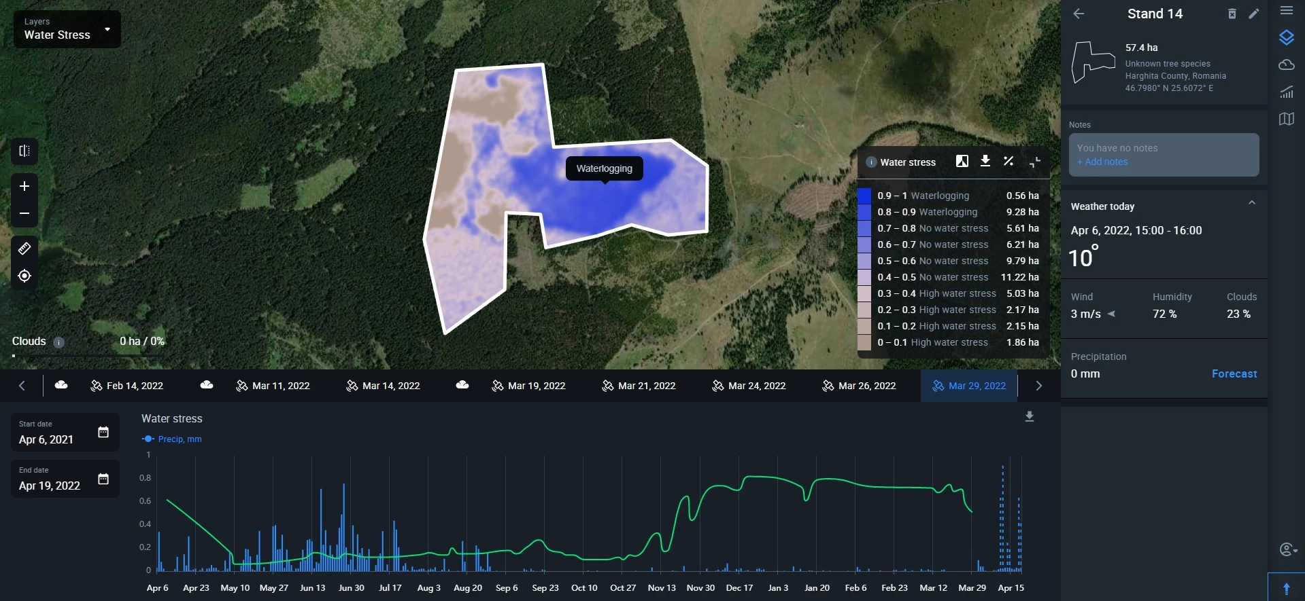Viewport: 1305px width, 601px height.
Task: Toggle the Precip, mm series in chart
Action: [x=171, y=439]
